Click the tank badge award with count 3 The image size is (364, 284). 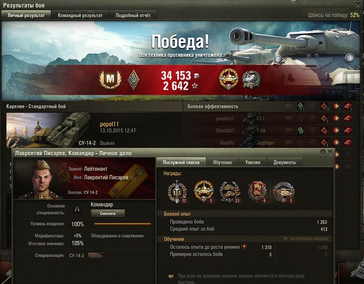(x=284, y=192)
